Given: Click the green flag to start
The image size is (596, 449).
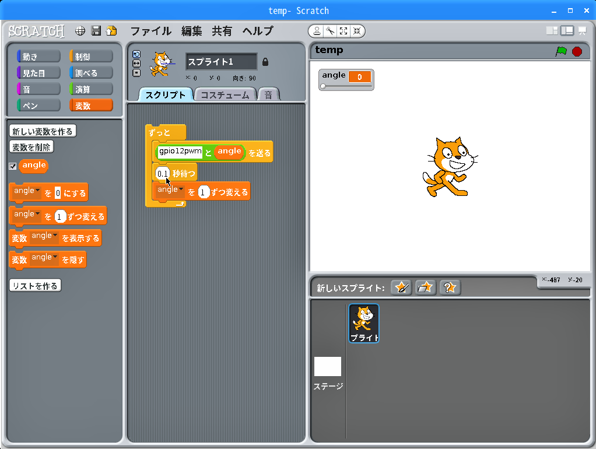Looking at the screenshot, I should click(x=561, y=51).
